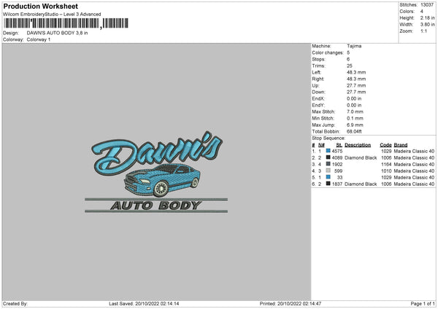This screenshot has height=309, width=438.
Task: Click the 'Production Worksheet' title
Action: click(41, 7)
